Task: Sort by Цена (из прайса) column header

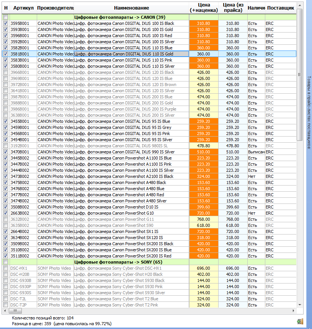Action: 233,8
